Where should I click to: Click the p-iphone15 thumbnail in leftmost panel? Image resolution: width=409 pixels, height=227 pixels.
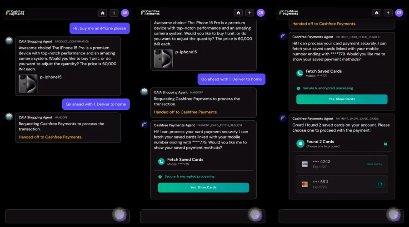tap(28, 84)
